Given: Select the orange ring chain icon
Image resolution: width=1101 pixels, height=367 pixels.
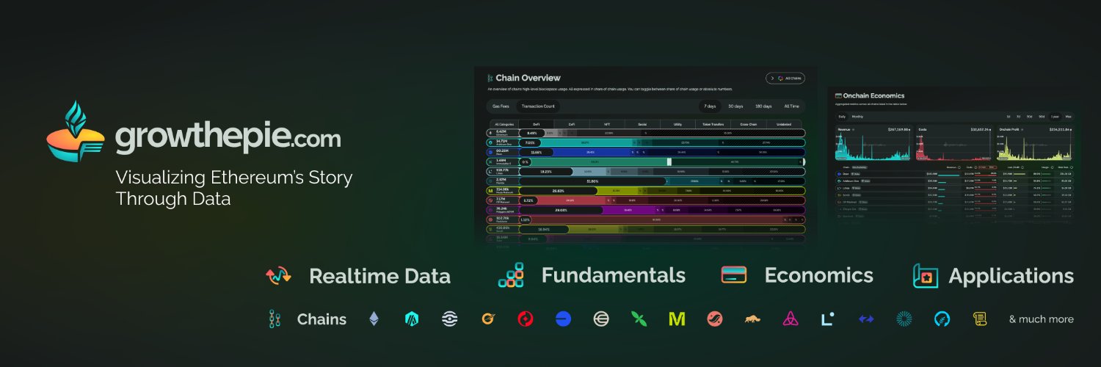Looking at the screenshot, I should pos(487,319).
